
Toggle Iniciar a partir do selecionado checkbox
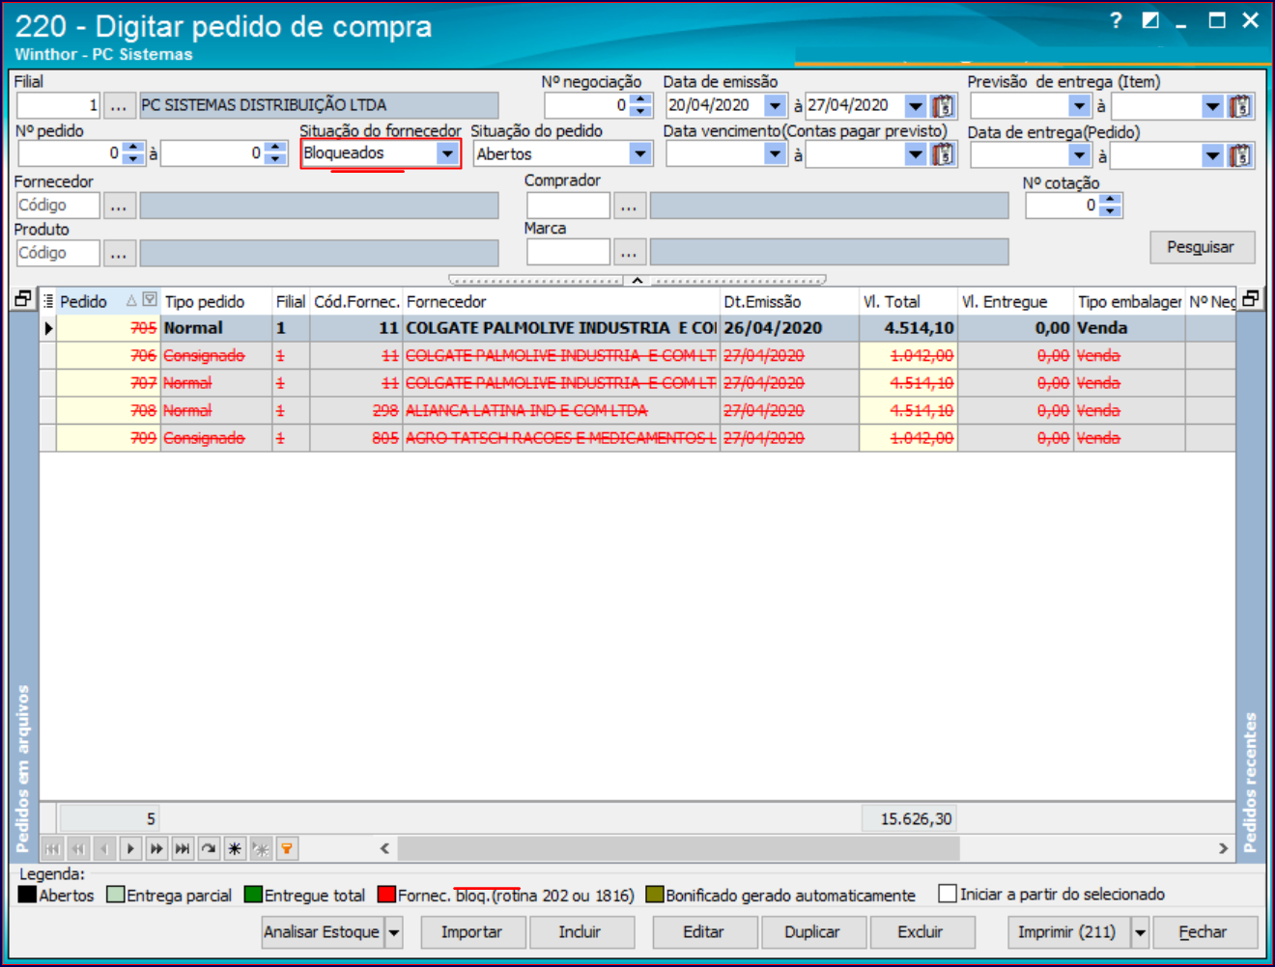pos(948,894)
